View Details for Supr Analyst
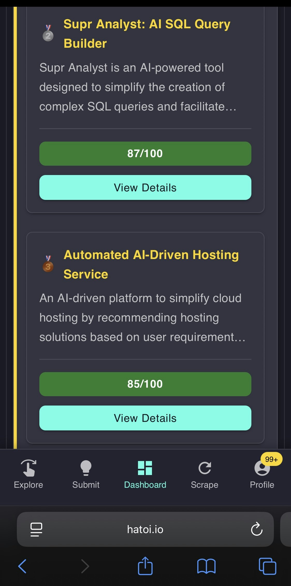The width and height of the screenshot is (291, 586). (x=145, y=187)
